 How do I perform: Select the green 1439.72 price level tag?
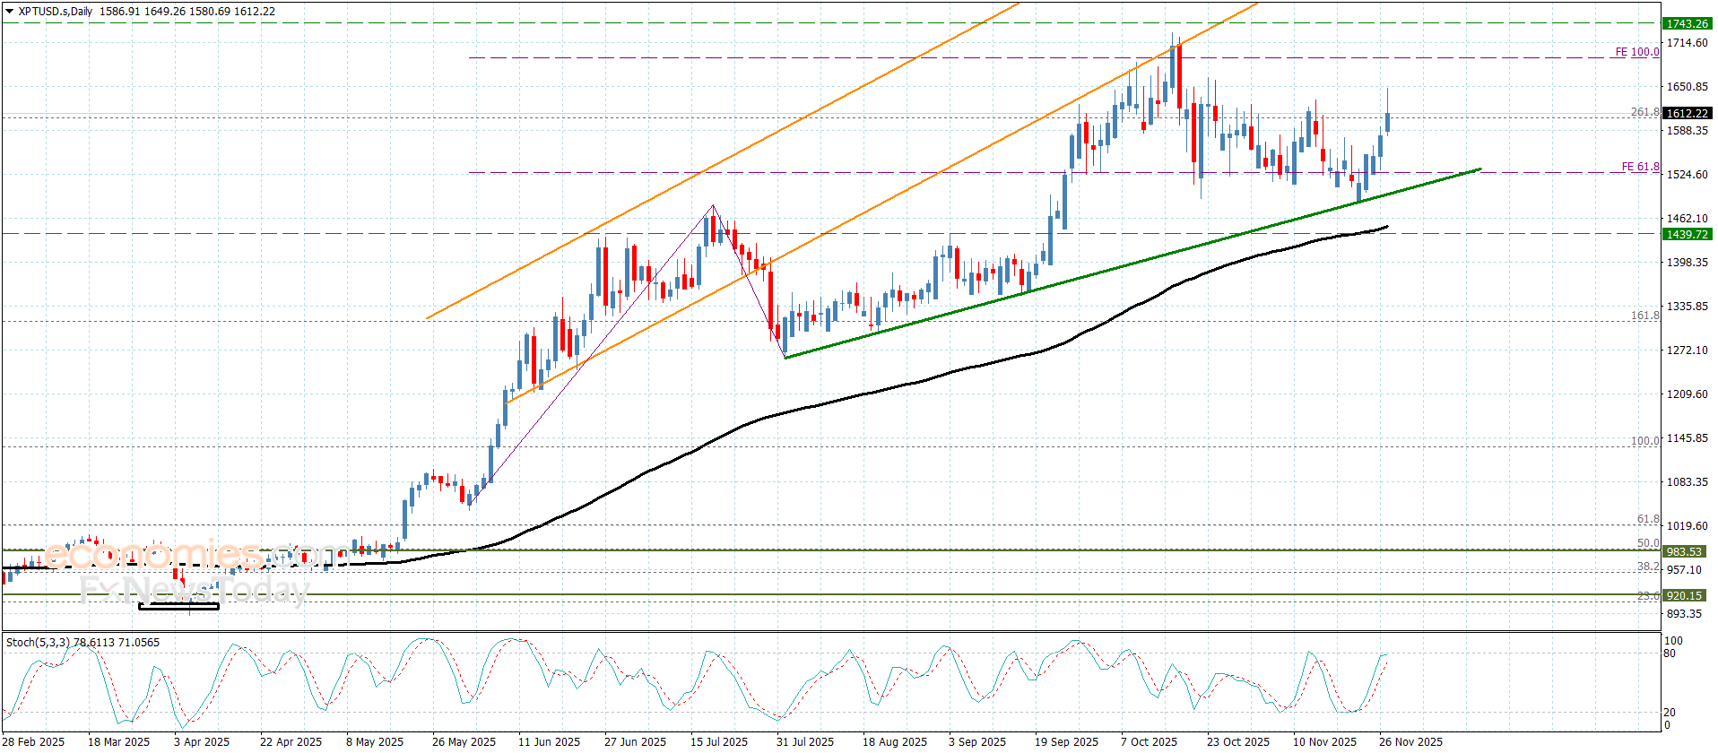click(x=1687, y=235)
